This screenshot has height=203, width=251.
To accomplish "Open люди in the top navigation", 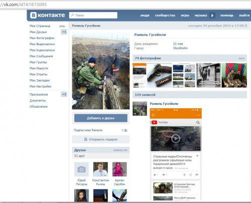I will [145, 16].
